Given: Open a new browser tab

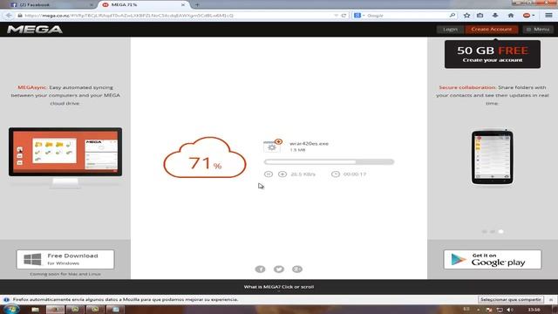Looking at the screenshot, I should 197,5.
